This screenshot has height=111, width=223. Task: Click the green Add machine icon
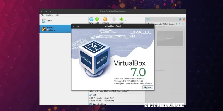point(97,19)
